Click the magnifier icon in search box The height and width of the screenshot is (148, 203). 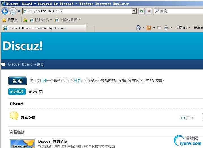coord(157,11)
